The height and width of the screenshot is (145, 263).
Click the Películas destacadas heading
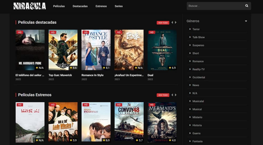coord(37,22)
